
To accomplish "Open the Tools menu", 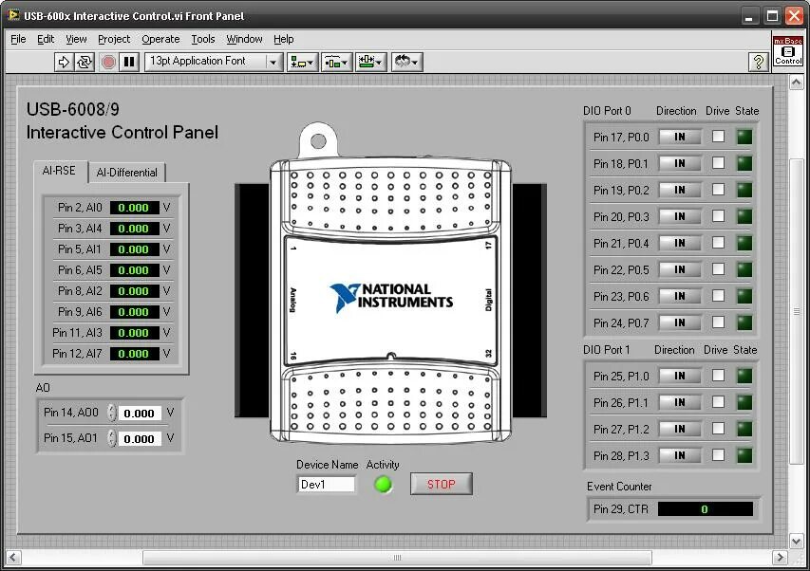I will click(203, 39).
